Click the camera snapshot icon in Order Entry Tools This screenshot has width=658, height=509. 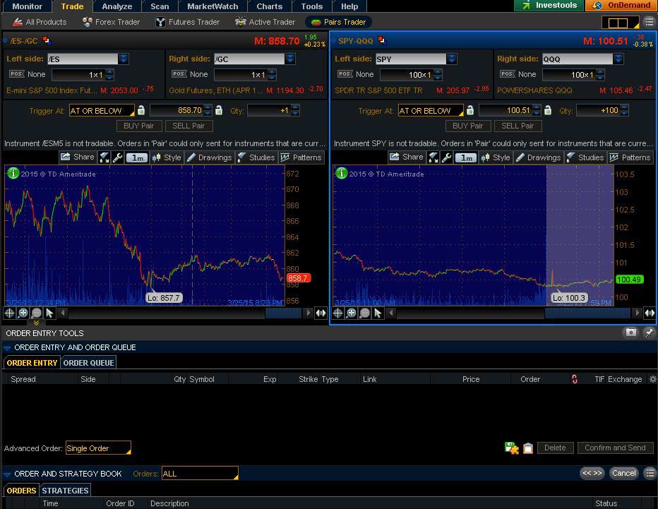click(x=630, y=333)
